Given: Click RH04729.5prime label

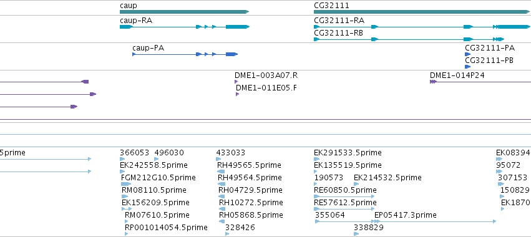Looking at the screenshot, I should (x=250, y=190).
